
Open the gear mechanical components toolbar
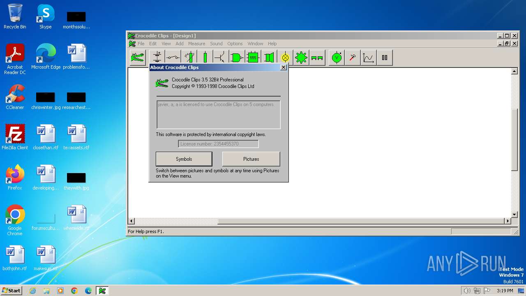pos(301,58)
